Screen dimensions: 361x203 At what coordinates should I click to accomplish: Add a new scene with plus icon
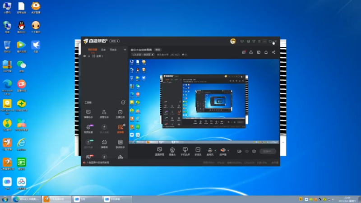[125, 50]
